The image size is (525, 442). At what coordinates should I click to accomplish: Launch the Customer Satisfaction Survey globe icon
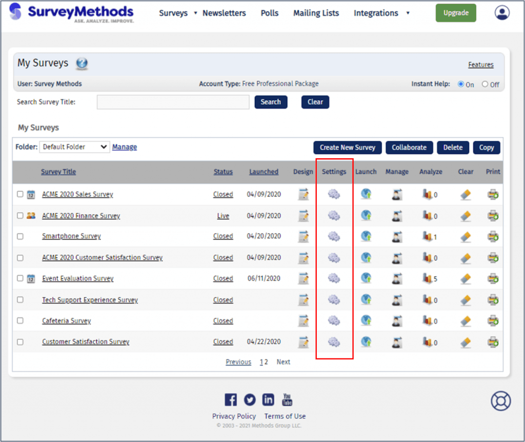[x=366, y=342]
